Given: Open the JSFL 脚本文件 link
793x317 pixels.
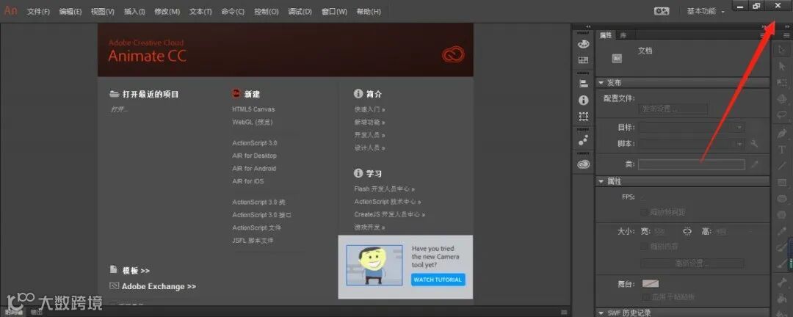Looking at the screenshot, I should click(x=253, y=241).
